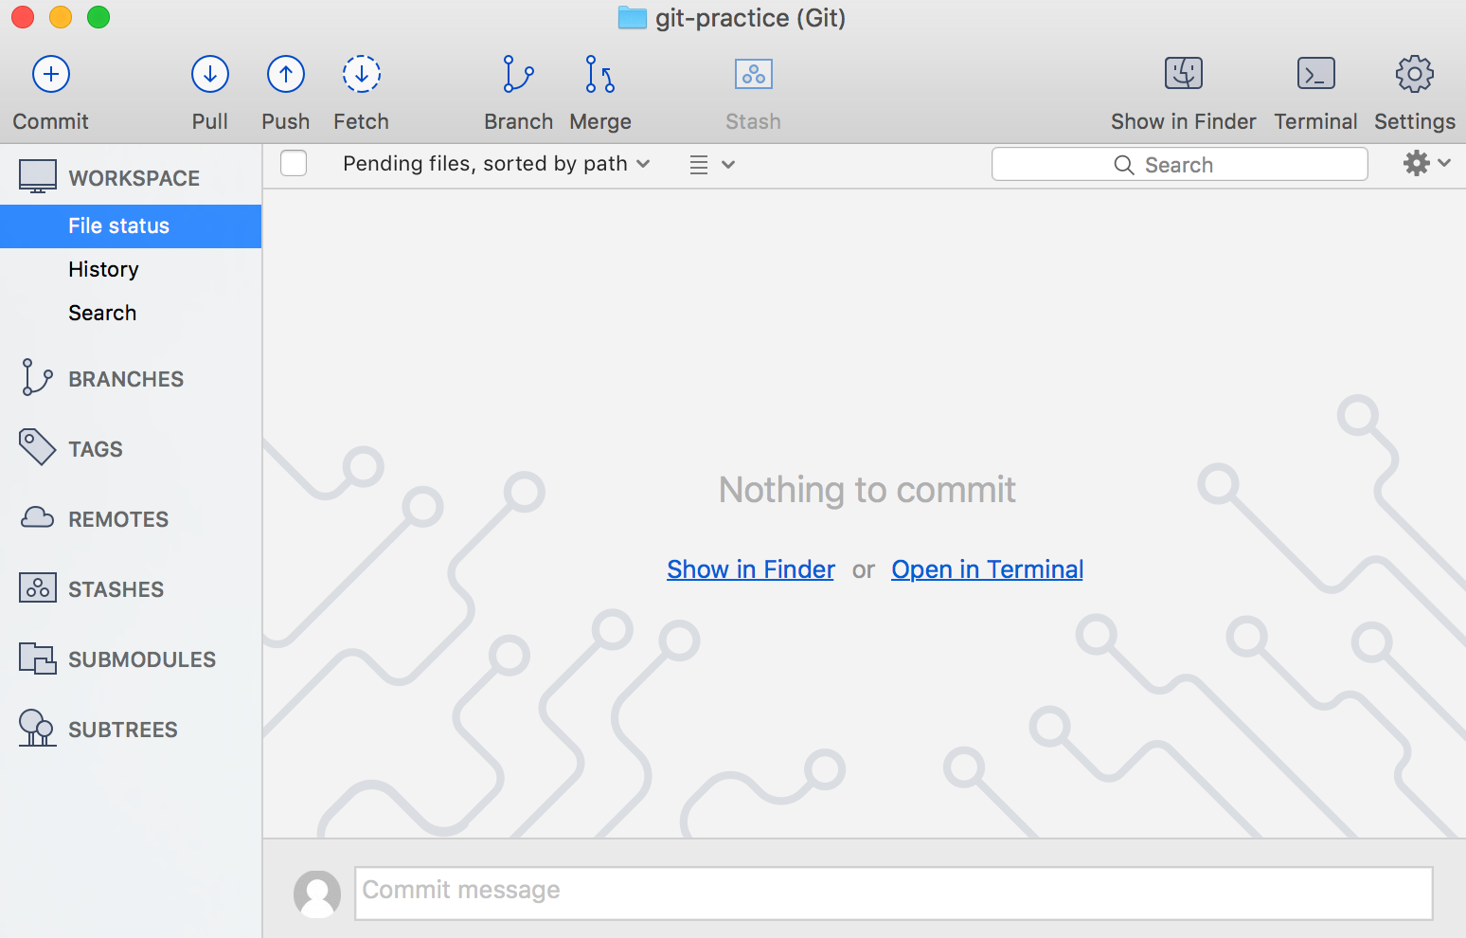Expand the BRANCHES sidebar section
Screen dimensions: 1466x938
point(125,379)
